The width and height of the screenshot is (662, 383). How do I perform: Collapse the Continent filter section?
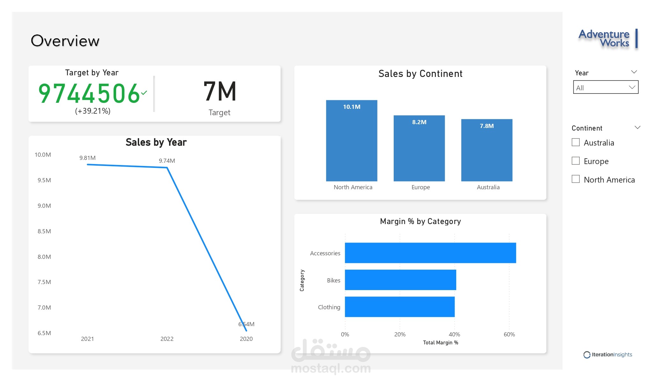click(x=637, y=127)
